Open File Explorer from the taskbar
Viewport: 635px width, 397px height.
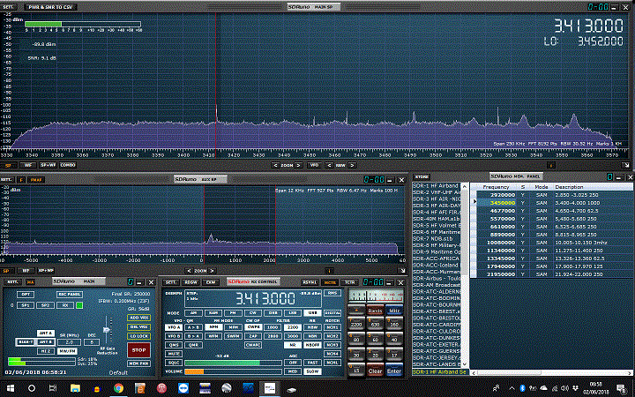click(75, 388)
